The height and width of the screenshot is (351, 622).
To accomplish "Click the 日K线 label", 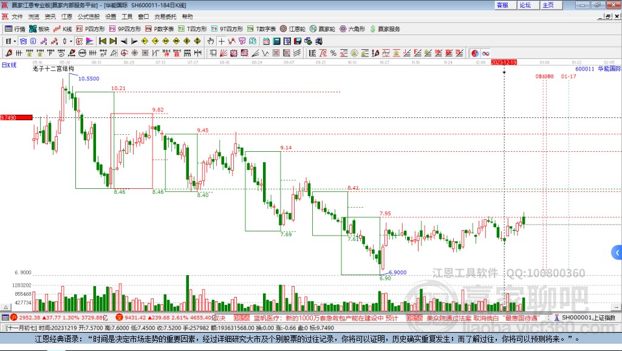I will point(9,65).
